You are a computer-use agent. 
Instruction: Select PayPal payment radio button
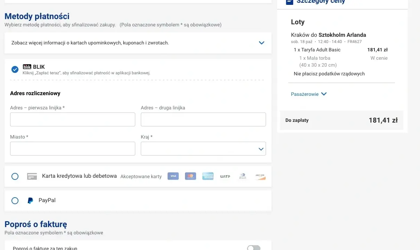[15, 201]
